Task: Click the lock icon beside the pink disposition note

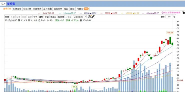Action: click(183, 12)
